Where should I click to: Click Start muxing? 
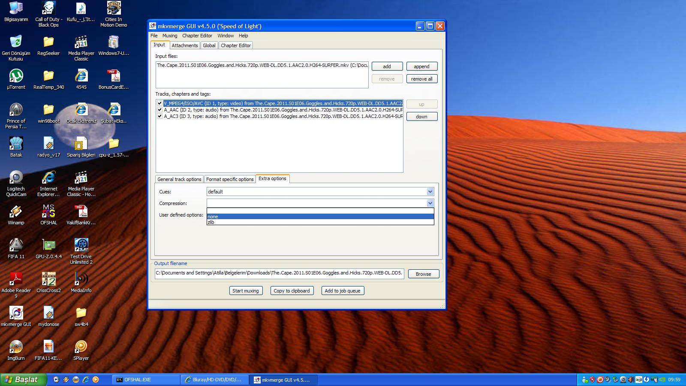(x=246, y=291)
